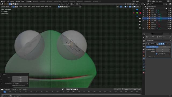Image resolution: width=172 pixels, height=97 pixels.
Task: Open the Scene properties tab icon
Action: (144, 50)
